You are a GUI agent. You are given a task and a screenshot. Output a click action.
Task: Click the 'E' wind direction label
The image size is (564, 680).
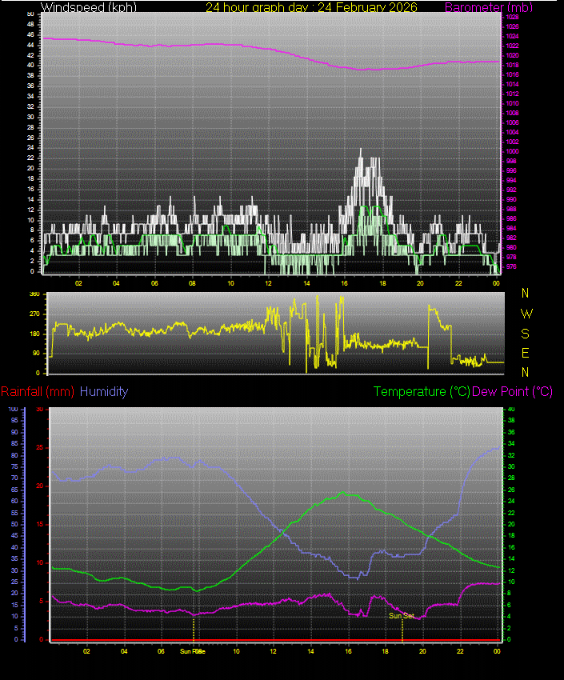(525, 353)
